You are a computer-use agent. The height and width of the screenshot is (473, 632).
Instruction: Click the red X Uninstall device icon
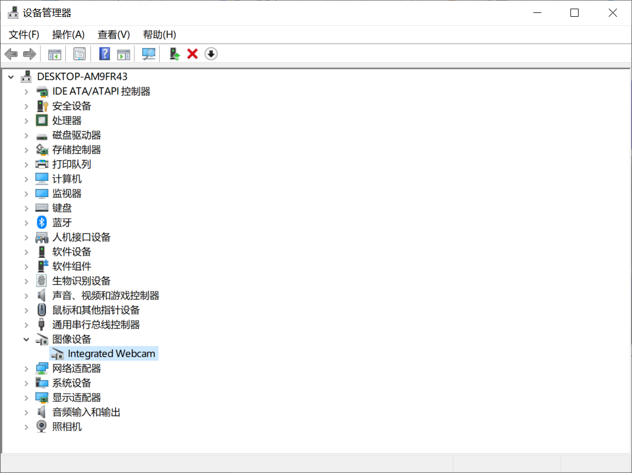pos(193,54)
